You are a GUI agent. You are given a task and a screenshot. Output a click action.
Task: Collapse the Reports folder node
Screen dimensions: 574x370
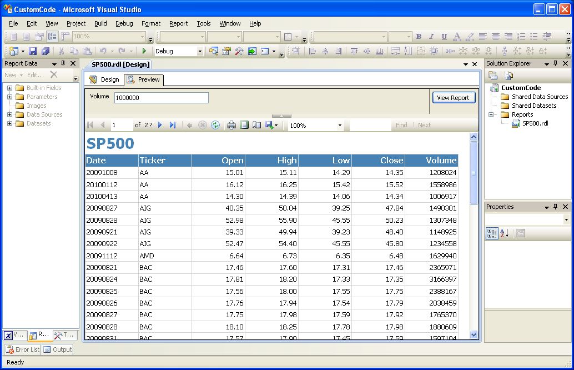coord(491,114)
